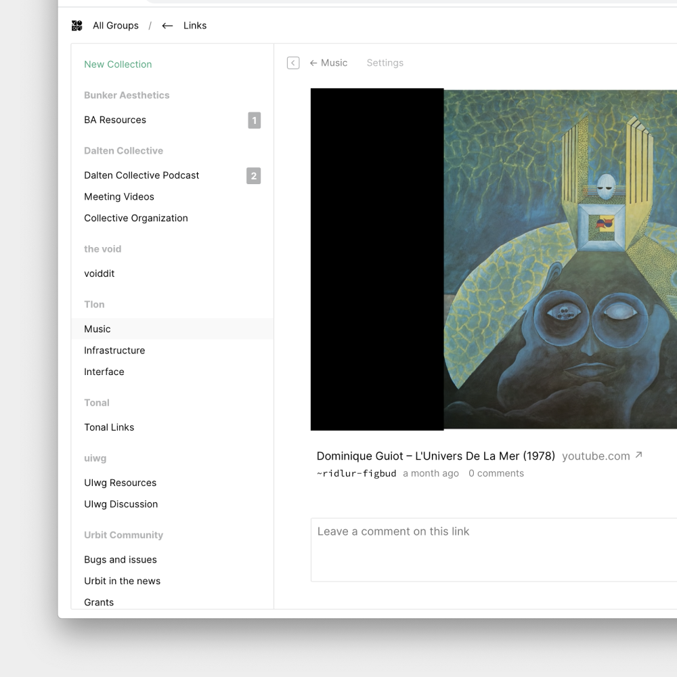
Task: Open Bugs and issues collection
Action: click(121, 560)
